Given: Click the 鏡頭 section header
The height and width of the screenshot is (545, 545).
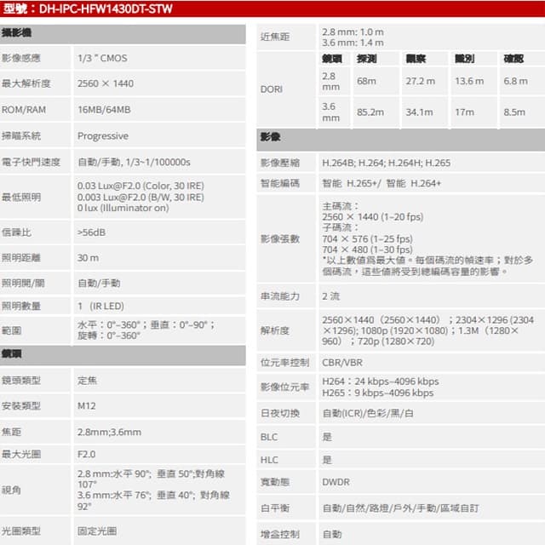Looking at the screenshot, I should [x=123, y=354].
